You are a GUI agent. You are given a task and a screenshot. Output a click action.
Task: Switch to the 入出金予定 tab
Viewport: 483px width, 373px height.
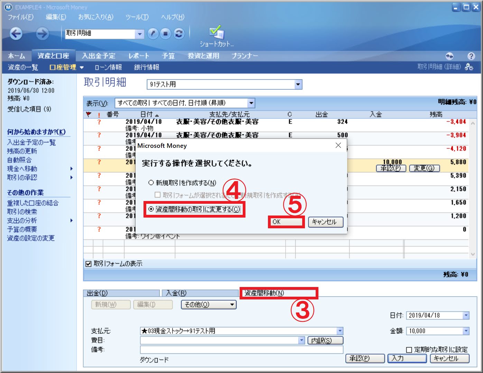(99, 56)
